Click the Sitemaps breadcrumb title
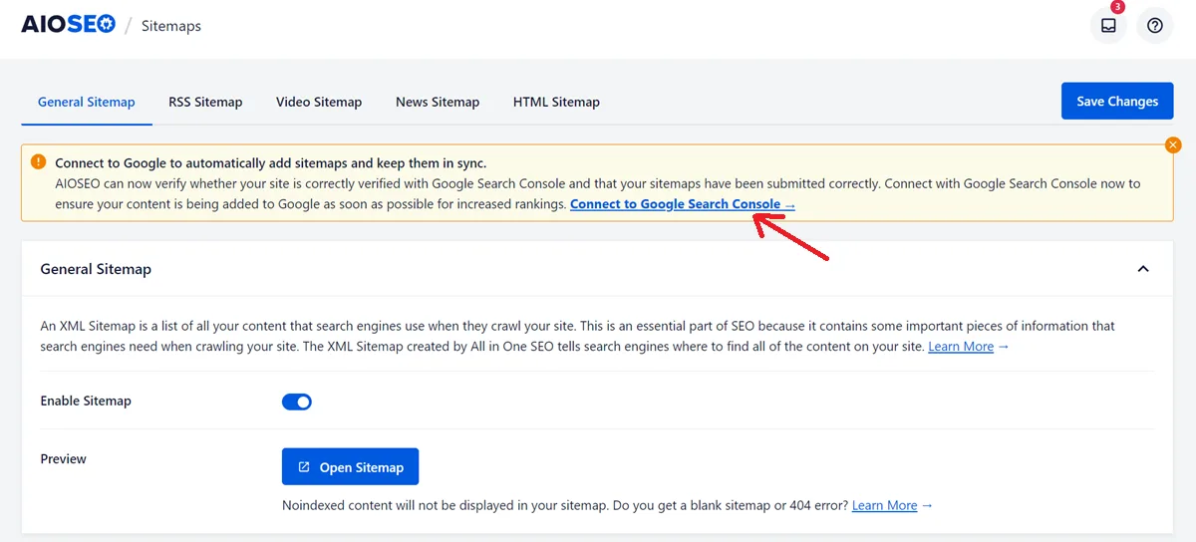This screenshot has height=542, width=1196. (171, 26)
